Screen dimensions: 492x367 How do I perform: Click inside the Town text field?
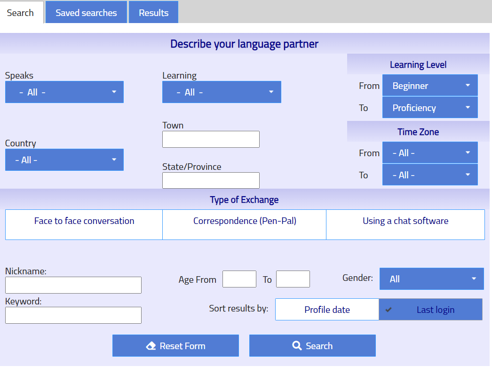point(211,139)
